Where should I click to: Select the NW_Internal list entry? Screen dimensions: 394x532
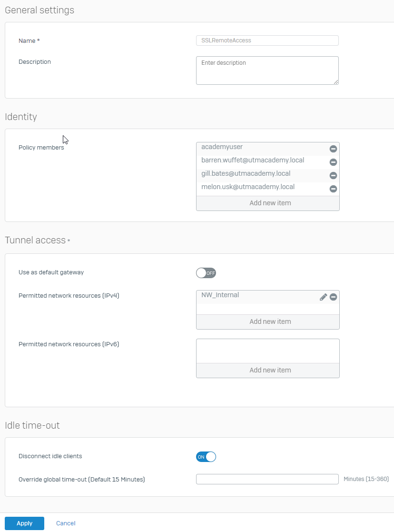pos(257,295)
